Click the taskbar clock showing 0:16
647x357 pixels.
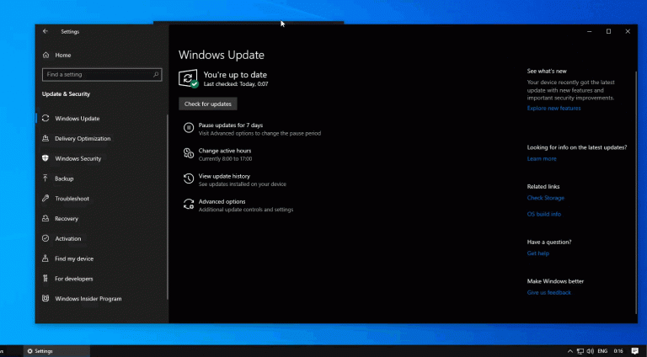(x=618, y=351)
